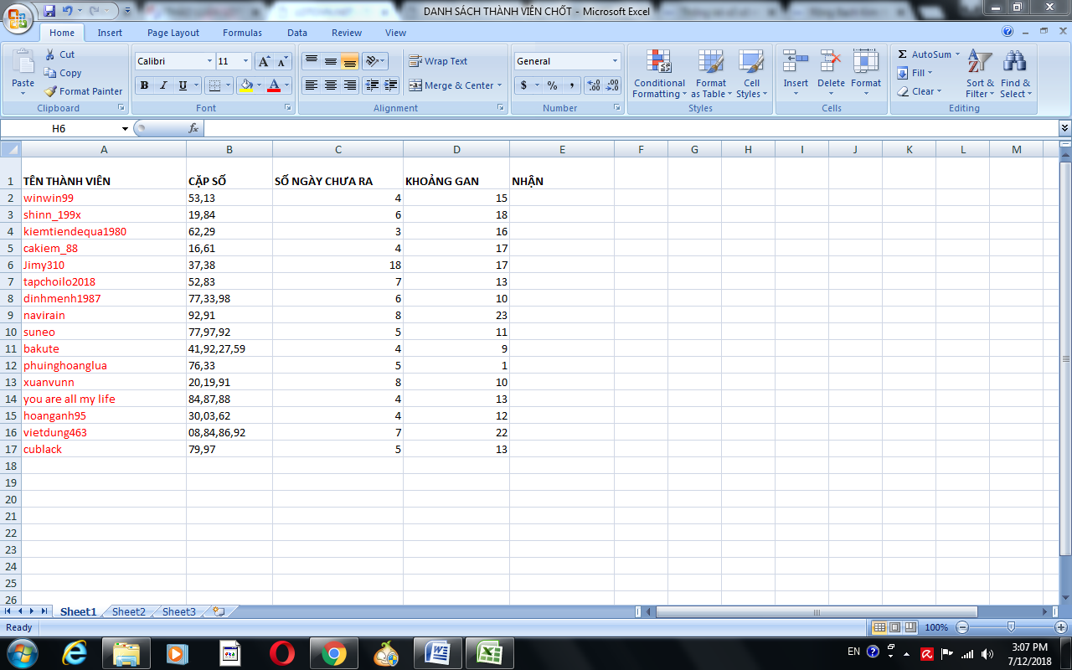
Task: Activate the Format Painter
Action: point(83,91)
